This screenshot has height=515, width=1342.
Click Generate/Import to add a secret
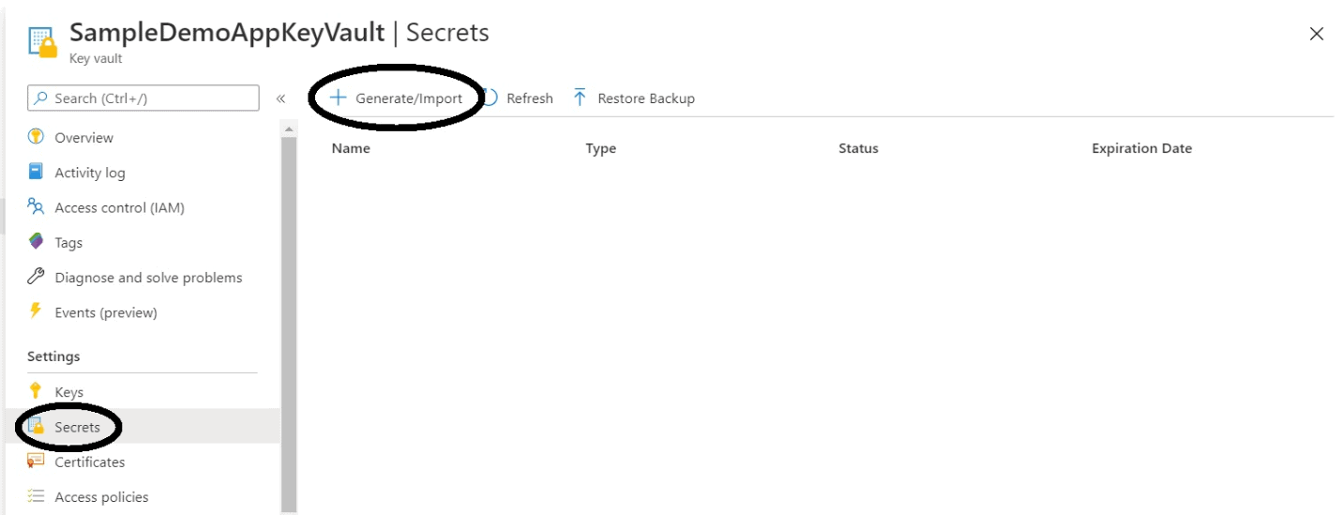tap(398, 98)
